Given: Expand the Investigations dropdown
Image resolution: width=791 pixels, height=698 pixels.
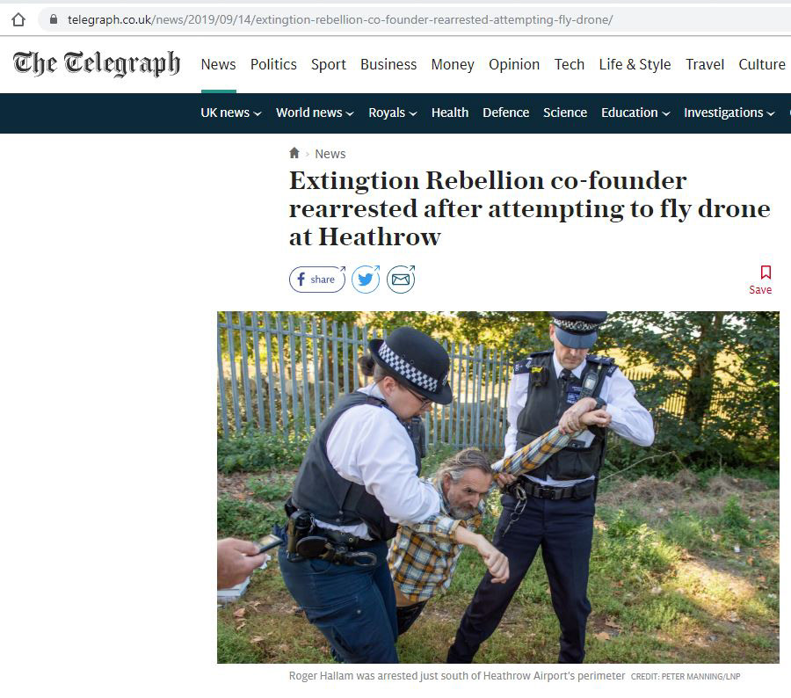Looking at the screenshot, I should click(x=729, y=113).
